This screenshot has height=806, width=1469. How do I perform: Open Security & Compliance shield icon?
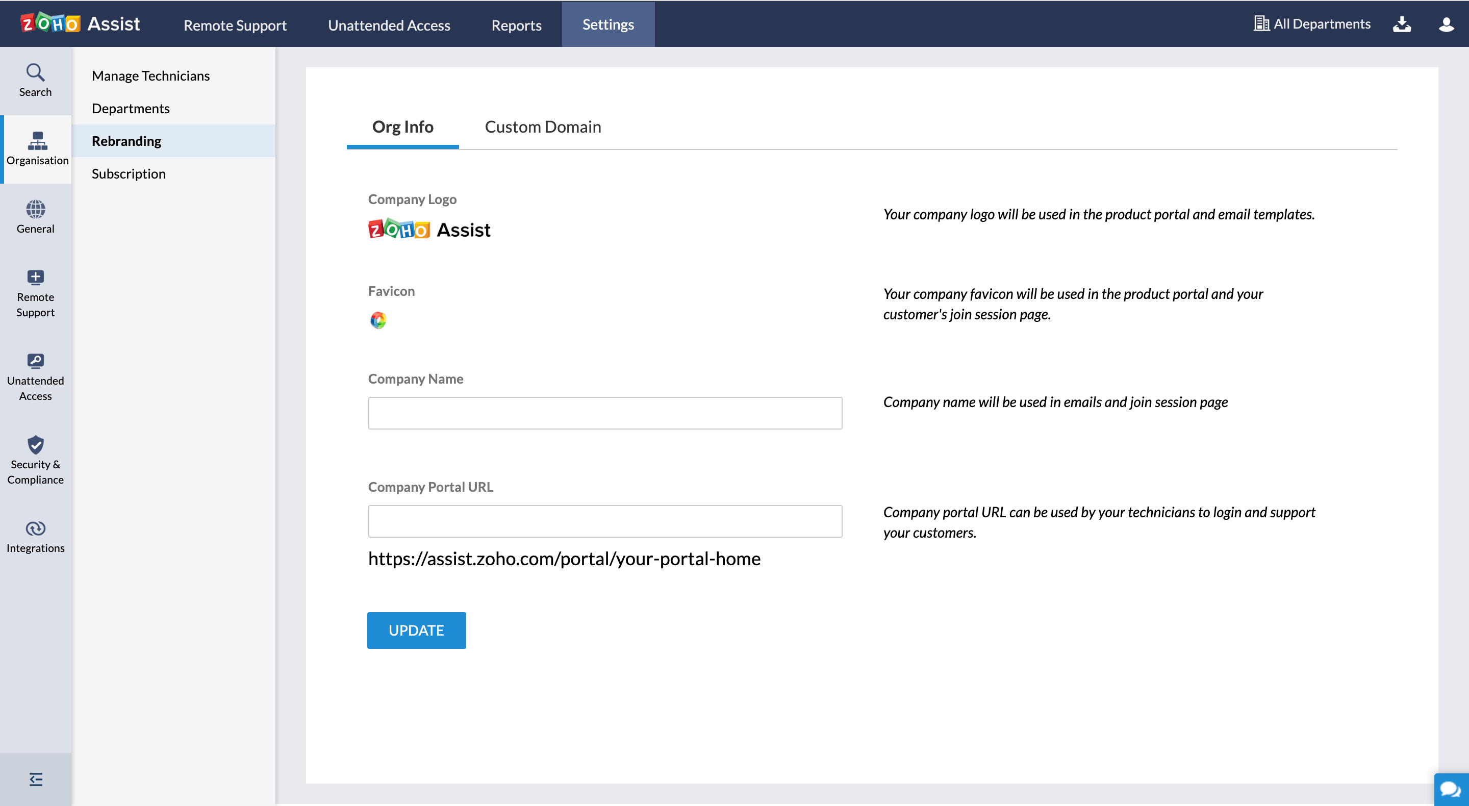tap(35, 445)
